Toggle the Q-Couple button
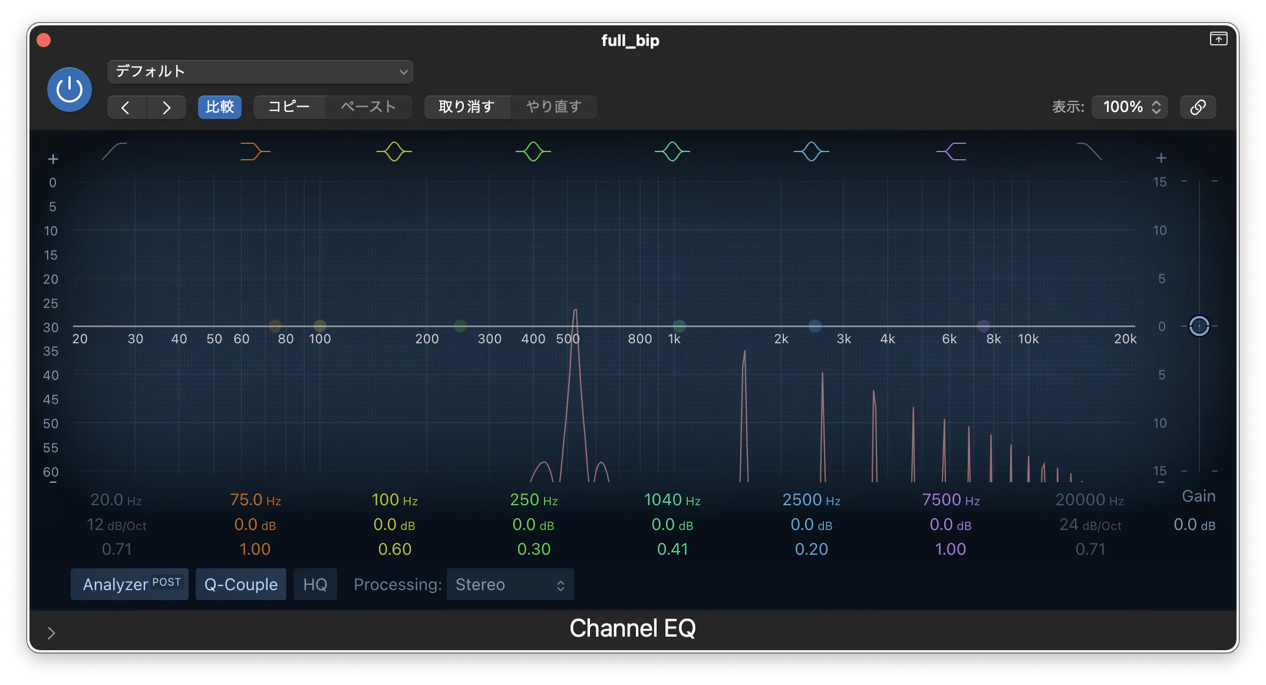Image resolution: width=1266 pixels, height=685 pixels. [241, 584]
